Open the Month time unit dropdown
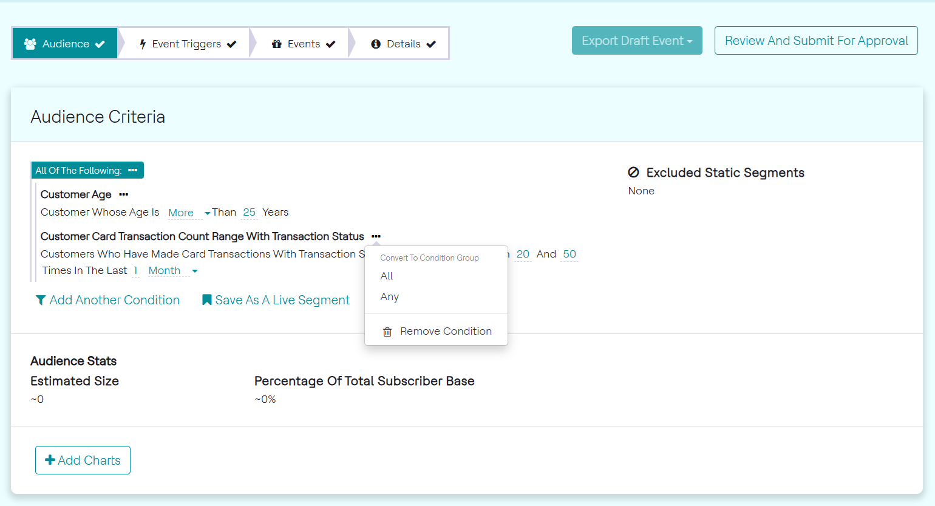 pyautogui.click(x=173, y=271)
